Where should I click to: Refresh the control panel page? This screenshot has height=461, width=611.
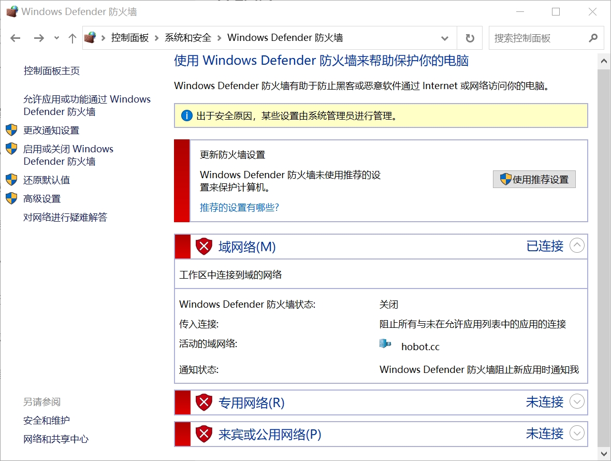click(470, 38)
